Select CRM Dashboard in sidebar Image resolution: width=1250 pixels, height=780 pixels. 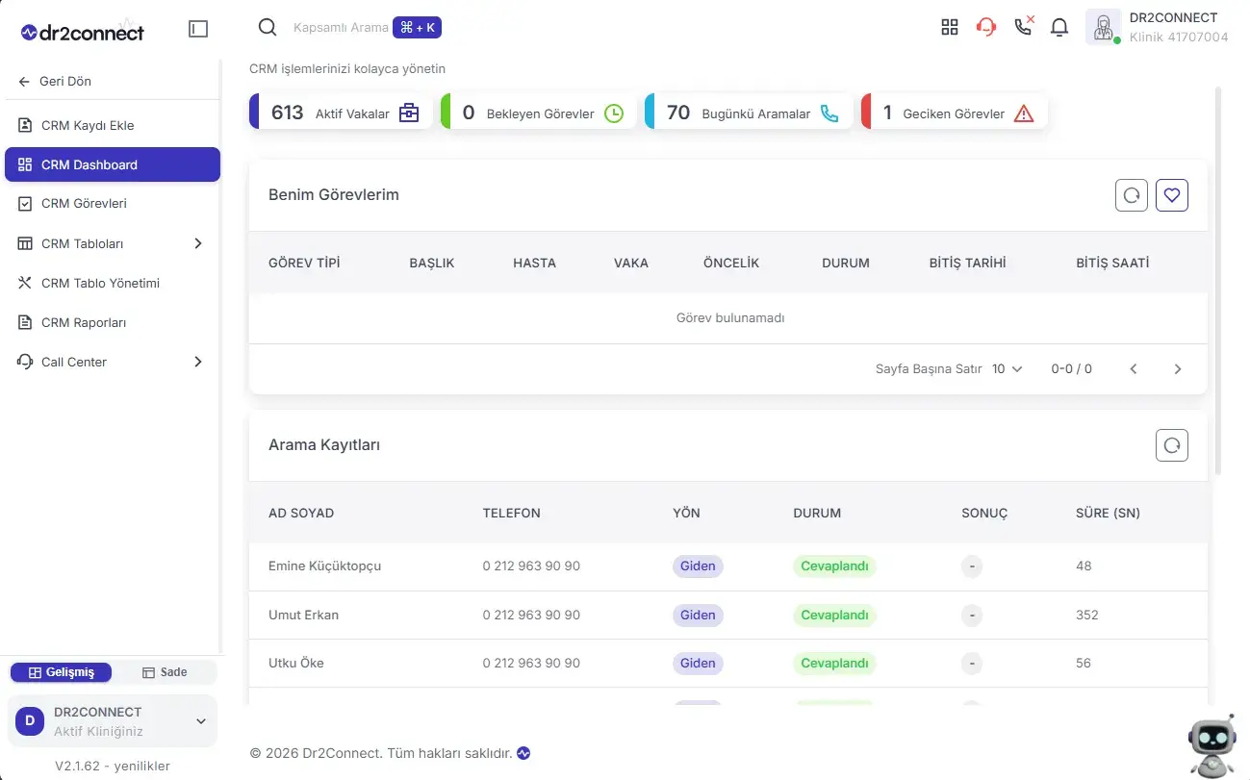click(113, 164)
